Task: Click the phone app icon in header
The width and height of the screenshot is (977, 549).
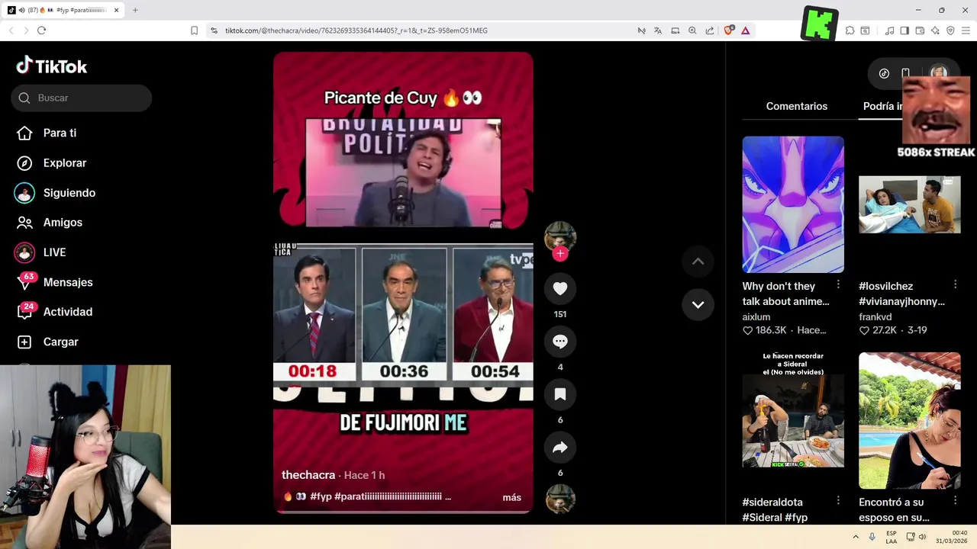Action: coord(905,73)
